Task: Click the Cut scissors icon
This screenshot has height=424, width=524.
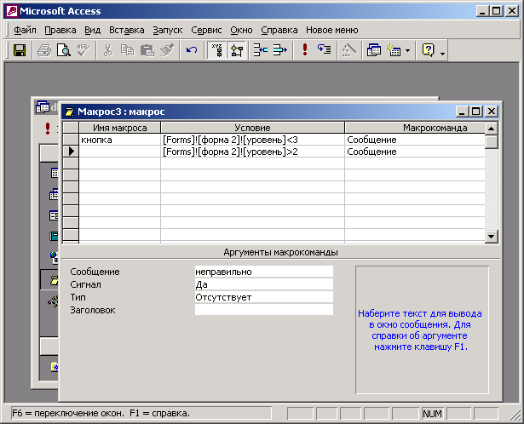Action: pos(107,50)
